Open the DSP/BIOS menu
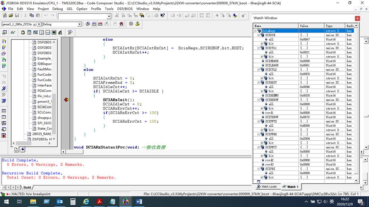 click(x=125, y=9)
